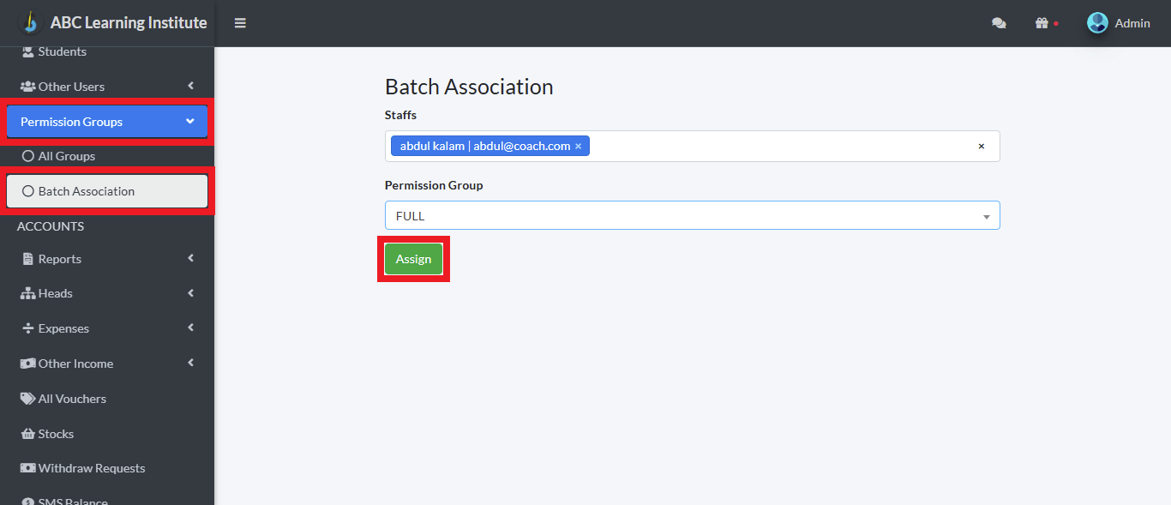Click the green Assign button
The height and width of the screenshot is (505, 1171).
(413, 258)
